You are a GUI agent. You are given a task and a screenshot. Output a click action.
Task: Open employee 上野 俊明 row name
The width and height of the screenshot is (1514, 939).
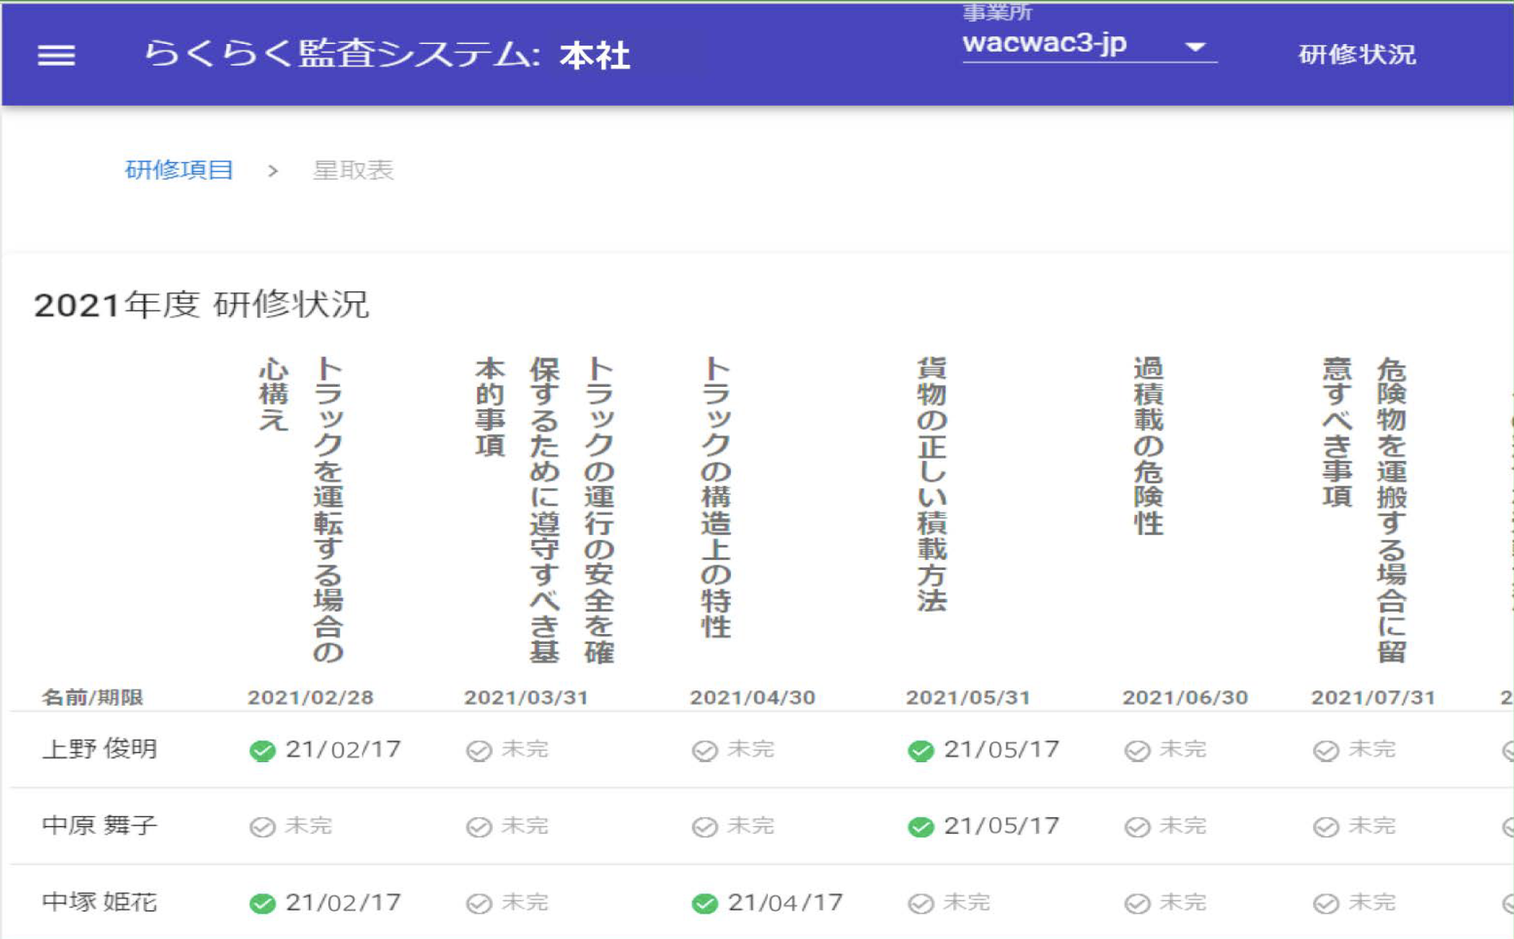pos(100,749)
